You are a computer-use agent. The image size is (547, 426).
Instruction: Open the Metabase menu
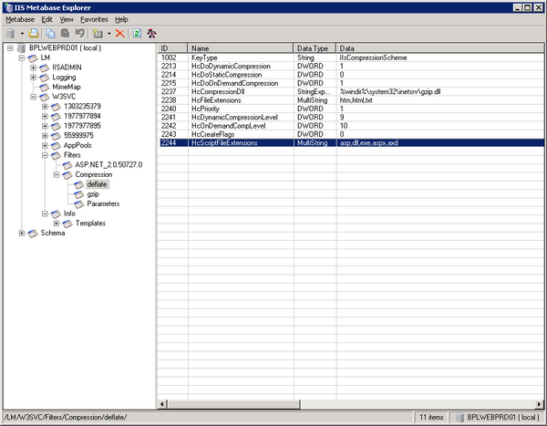point(20,18)
